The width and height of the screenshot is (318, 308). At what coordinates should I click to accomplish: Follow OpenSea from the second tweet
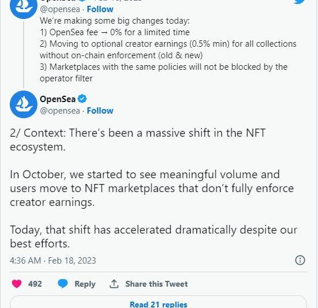[100, 111]
